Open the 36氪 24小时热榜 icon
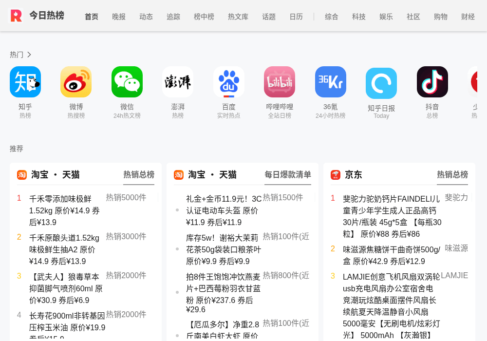 [x=331, y=82]
